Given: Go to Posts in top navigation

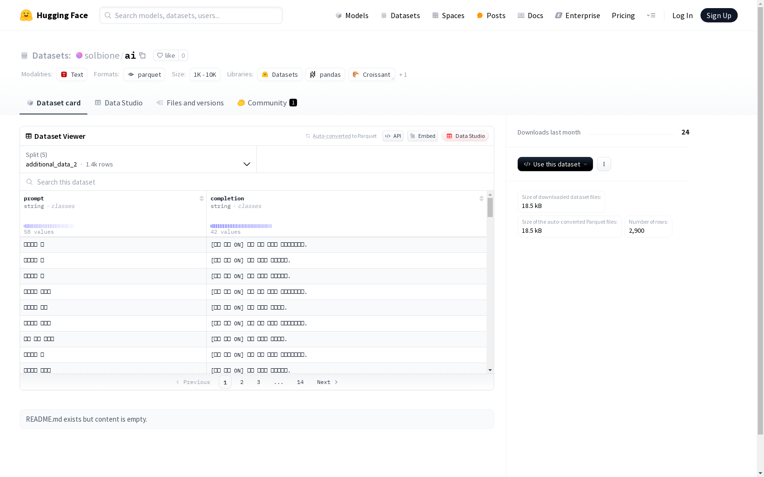Looking at the screenshot, I should click(x=491, y=15).
